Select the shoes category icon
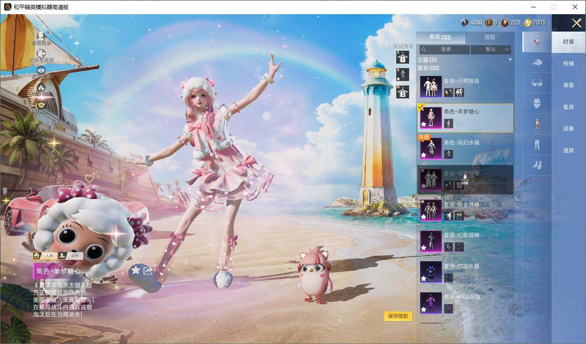 click(537, 165)
